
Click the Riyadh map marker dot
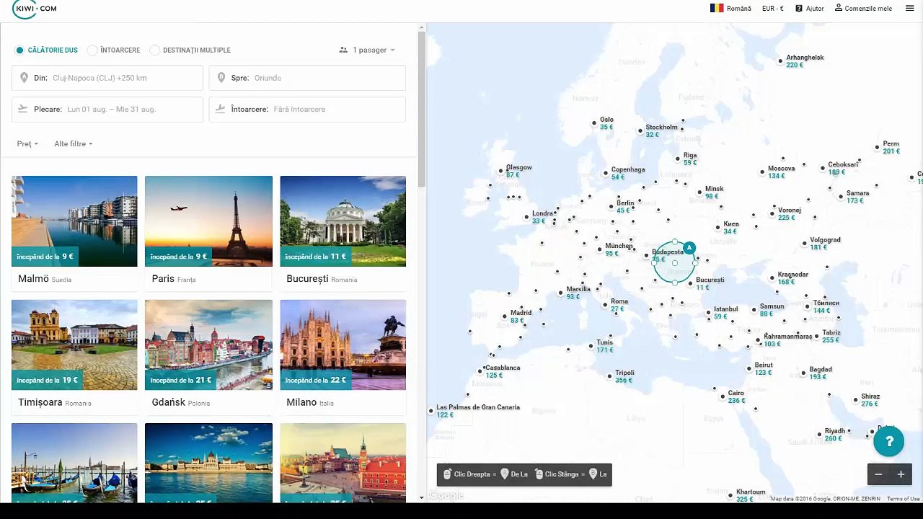[819, 435]
